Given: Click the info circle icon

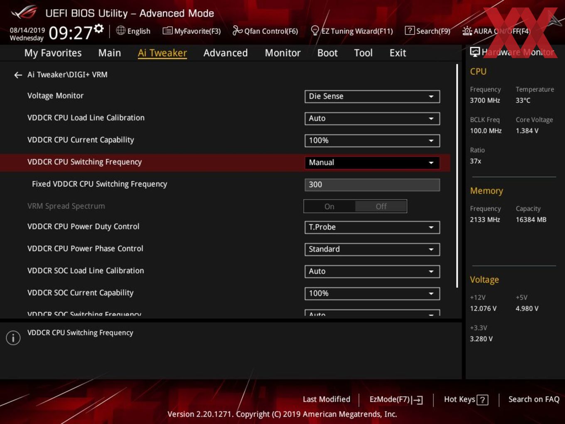Looking at the screenshot, I should click(13, 338).
